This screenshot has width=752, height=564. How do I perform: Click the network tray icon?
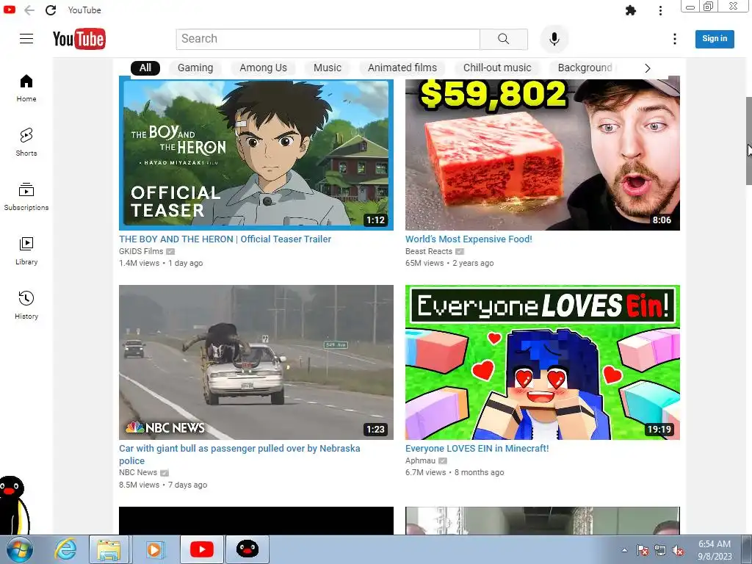pos(660,551)
